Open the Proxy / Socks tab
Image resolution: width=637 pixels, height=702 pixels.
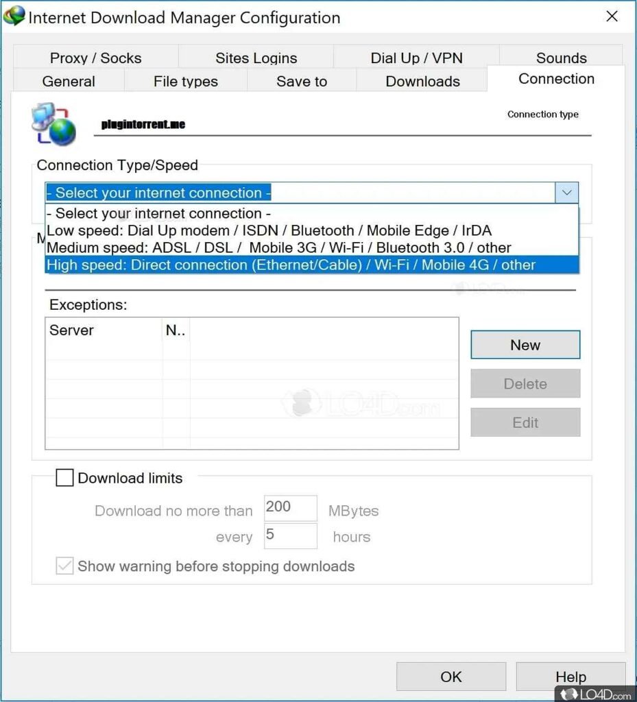click(96, 58)
